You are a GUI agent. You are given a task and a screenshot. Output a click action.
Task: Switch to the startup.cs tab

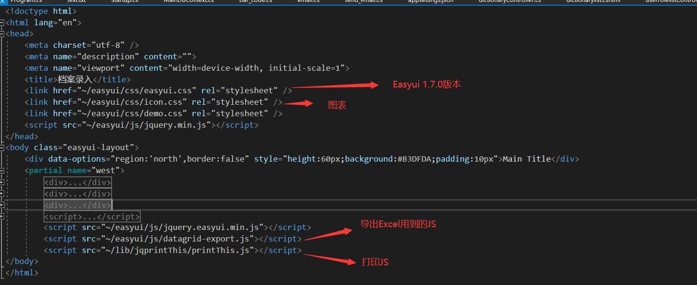point(125,1)
